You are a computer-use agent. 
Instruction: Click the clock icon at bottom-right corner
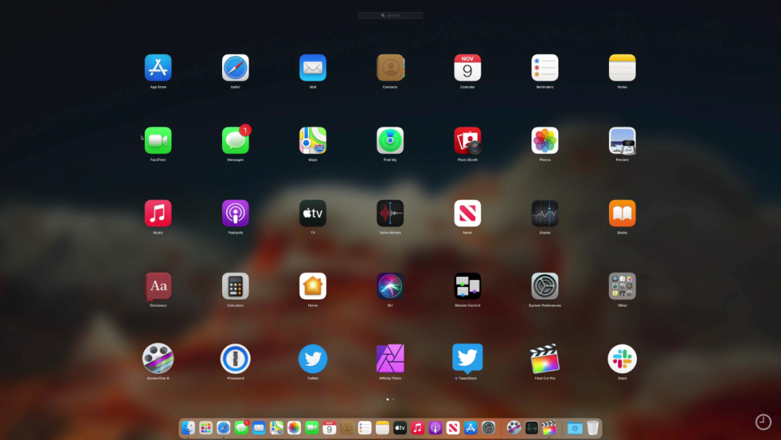point(763,422)
